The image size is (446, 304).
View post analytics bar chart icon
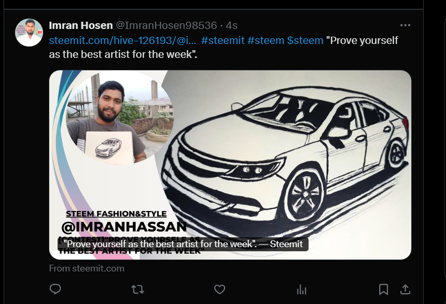point(301,290)
